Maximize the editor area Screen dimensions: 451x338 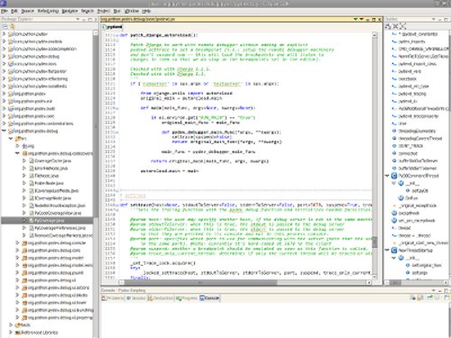[373, 19]
